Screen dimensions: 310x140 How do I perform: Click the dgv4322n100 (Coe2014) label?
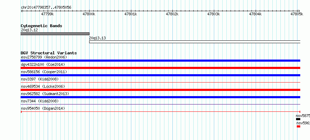pos(43,65)
